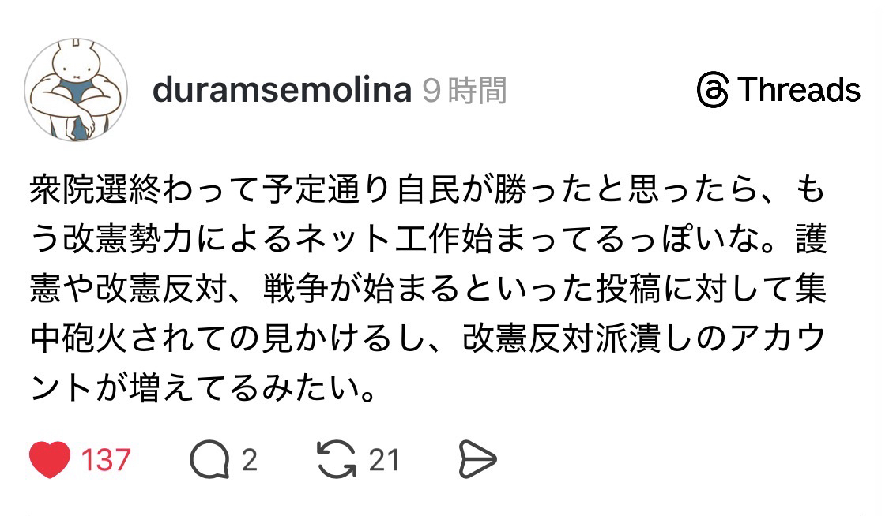
Task: Open the duramsemolina username link
Action: coord(282,91)
